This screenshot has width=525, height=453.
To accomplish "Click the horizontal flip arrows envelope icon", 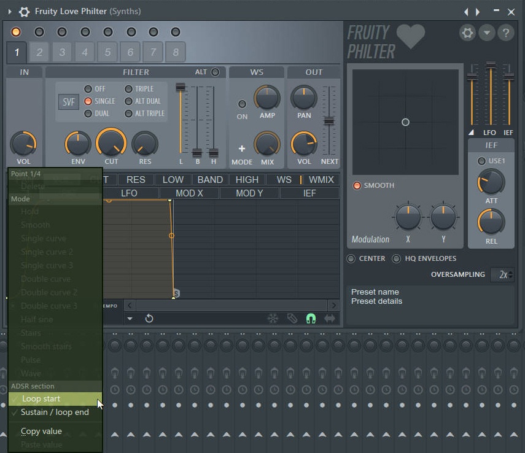I will tap(330, 318).
